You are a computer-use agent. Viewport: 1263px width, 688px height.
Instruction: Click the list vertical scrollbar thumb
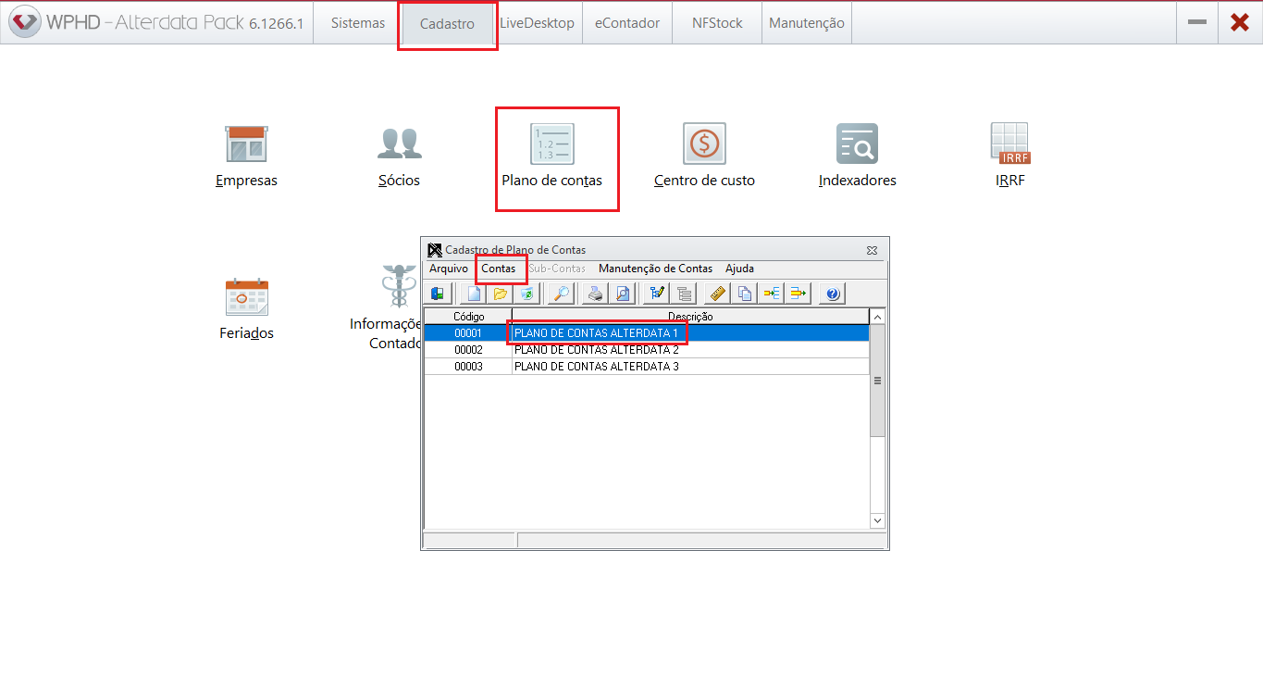pos(878,380)
